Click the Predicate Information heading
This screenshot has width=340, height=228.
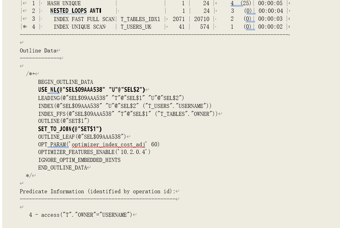(x=97, y=191)
